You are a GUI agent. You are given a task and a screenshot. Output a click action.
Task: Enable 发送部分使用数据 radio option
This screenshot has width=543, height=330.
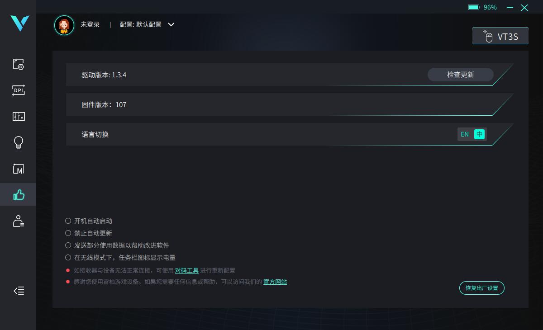coord(68,245)
